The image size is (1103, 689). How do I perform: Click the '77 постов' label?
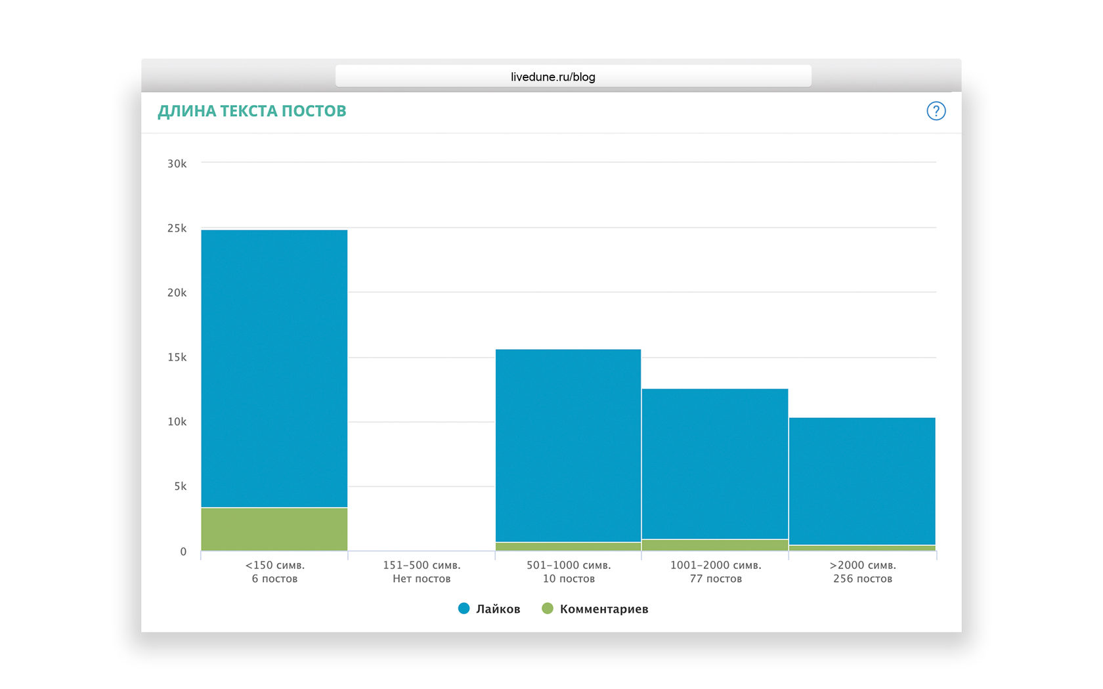pyautogui.click(x=716, y=579)
